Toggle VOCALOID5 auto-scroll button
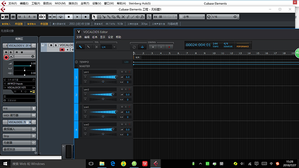 click(x=142, y=47)
